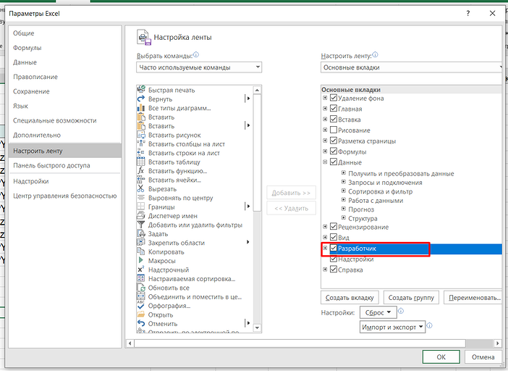Collapse the Данные tree node
The width and height of the screenshot is (508, 371).
coord(325,163)
